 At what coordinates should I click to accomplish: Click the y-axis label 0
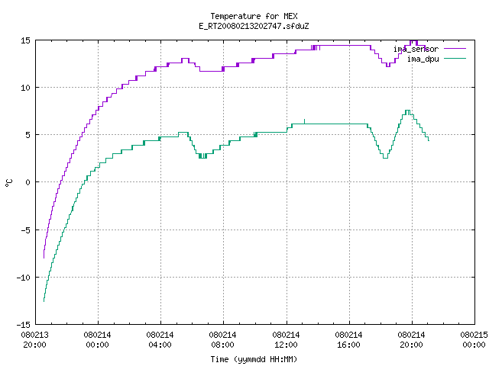click(x=28, y=182)
